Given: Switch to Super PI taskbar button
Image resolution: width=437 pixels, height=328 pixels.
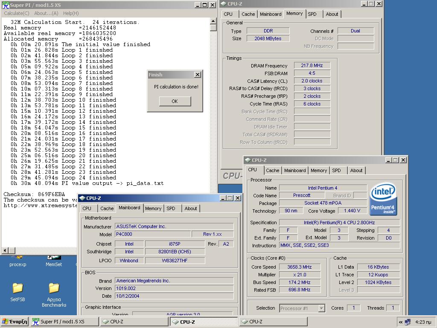Looking at the screenshot, I should (64, 322).
